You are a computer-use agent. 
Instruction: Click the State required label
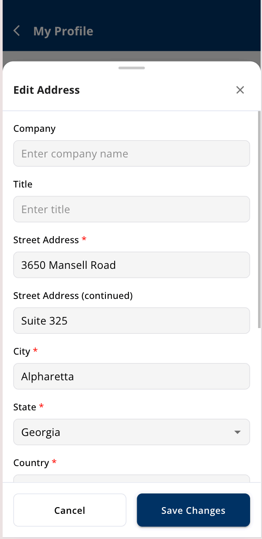(29, 407)
